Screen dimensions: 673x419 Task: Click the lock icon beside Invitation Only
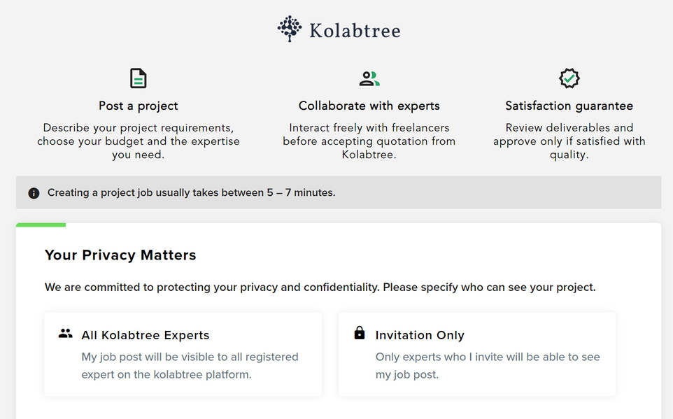point(360,333)
